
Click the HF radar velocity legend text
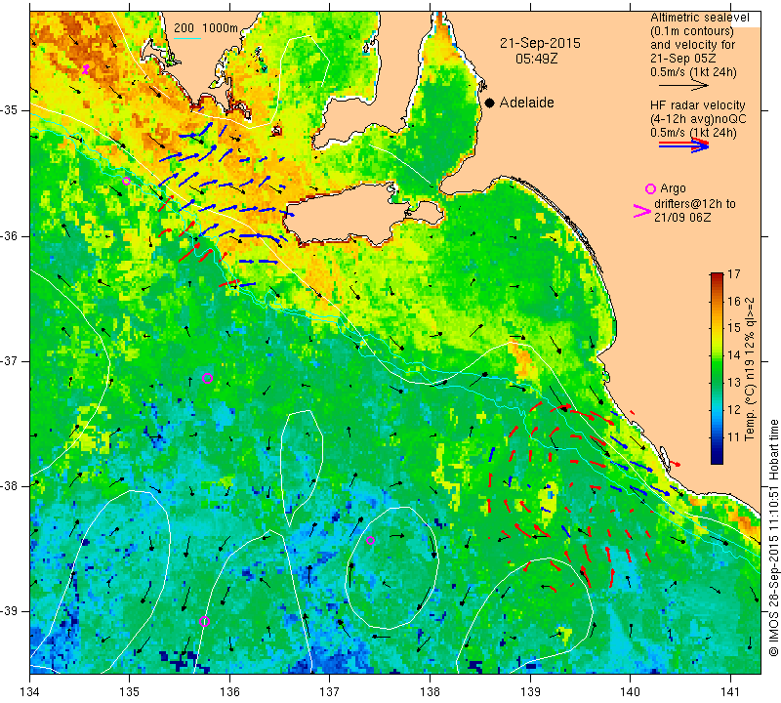[698, 105]
